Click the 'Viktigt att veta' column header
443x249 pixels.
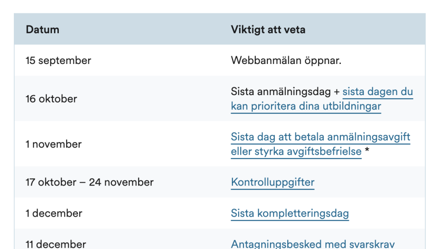[268, 30]
